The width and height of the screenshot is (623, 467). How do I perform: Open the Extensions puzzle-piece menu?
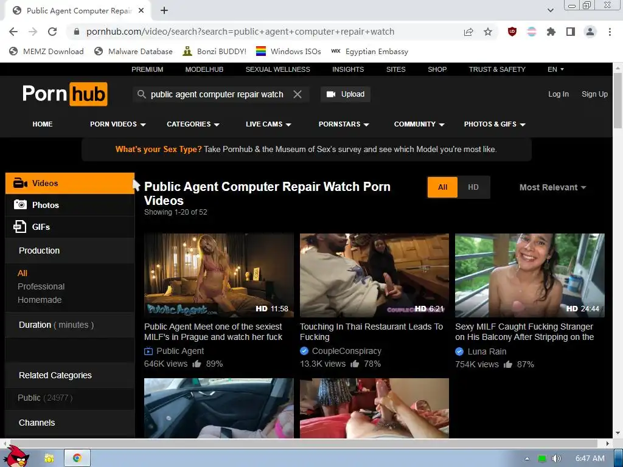coord(551,32)
